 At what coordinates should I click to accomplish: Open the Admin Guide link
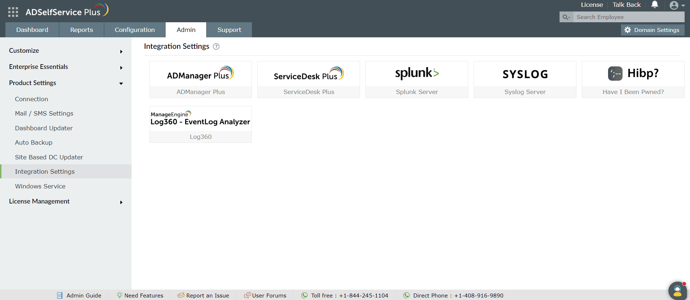point(84,295)
